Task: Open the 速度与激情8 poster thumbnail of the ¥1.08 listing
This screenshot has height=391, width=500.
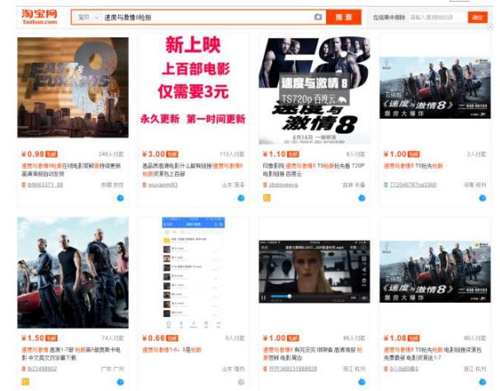Action: [x=435, y=271]
